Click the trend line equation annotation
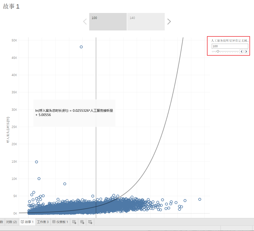254x231 pixels. (74, 113)
